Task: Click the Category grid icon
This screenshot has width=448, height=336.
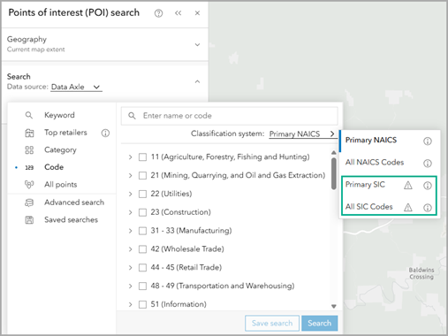Action: click(29, 150)
